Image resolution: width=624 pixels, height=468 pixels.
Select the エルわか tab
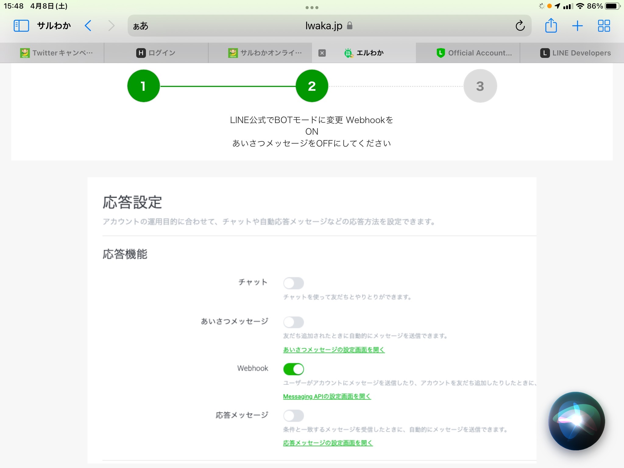point(364,53)
